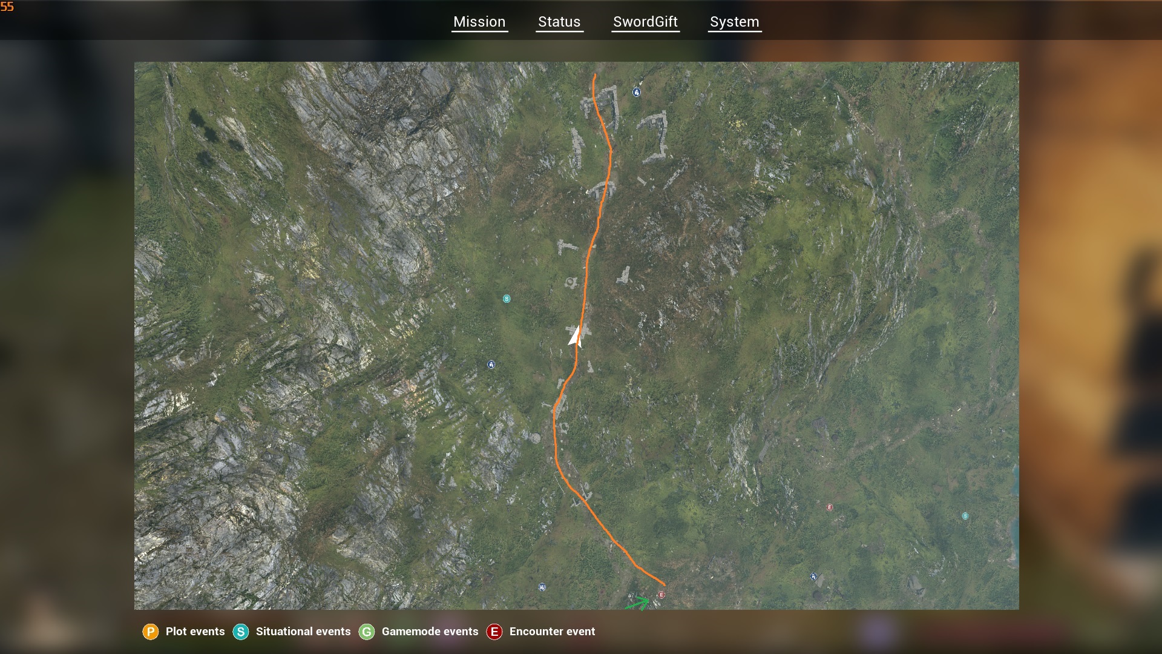Select the blue marker in the southeast fields
1162x654 pixels.
coord(813,576)
